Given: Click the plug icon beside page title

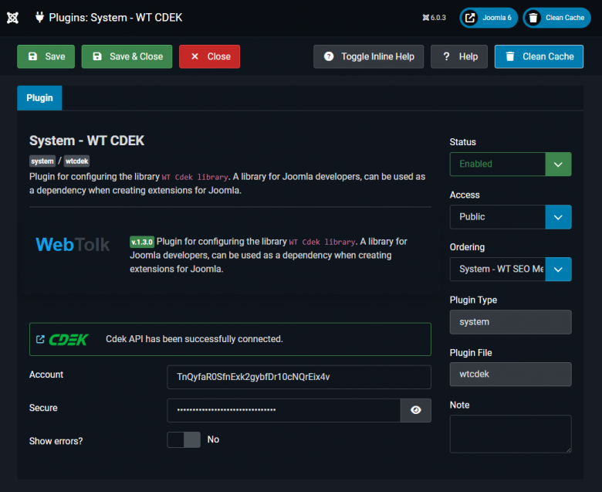Looking at the screenshot, I should coord(39,17).
